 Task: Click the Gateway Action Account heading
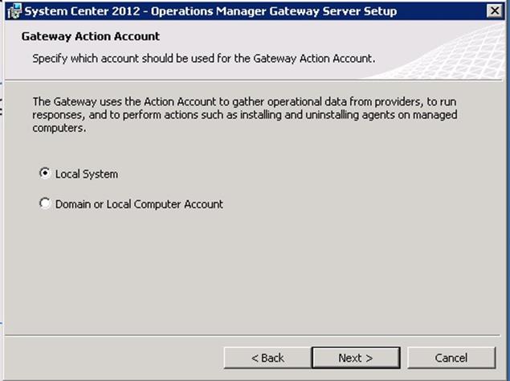pyautogui.click(x=91, y=36)
